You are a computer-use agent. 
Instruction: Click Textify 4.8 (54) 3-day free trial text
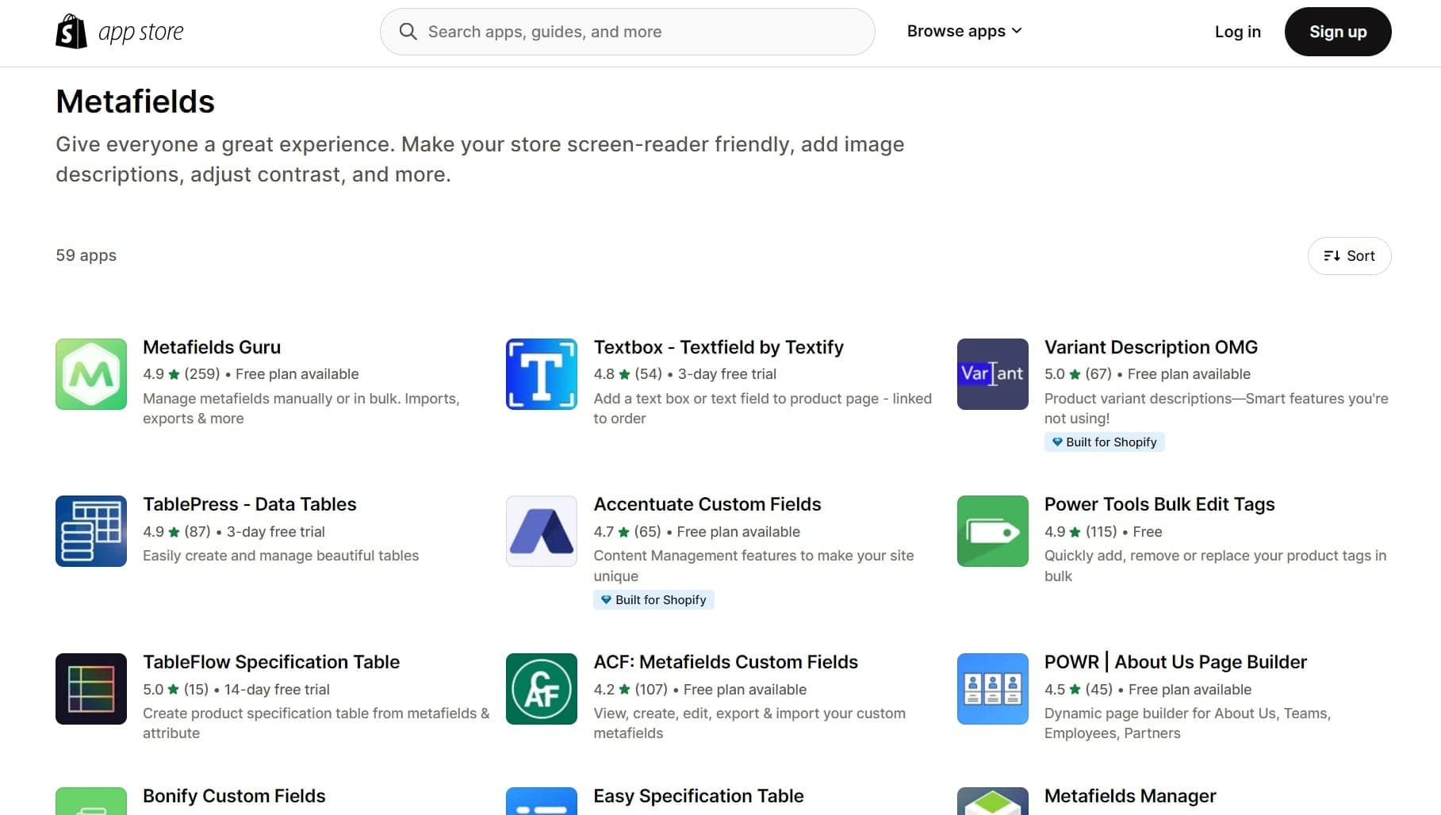click(x=685, y=374)
